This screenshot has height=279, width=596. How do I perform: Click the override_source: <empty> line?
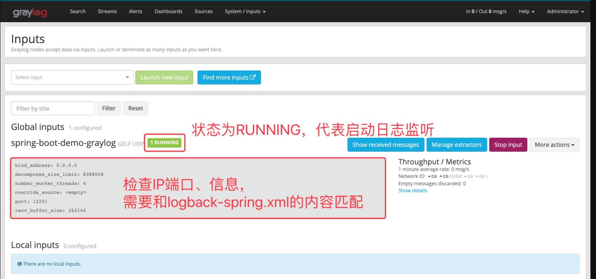50,193
